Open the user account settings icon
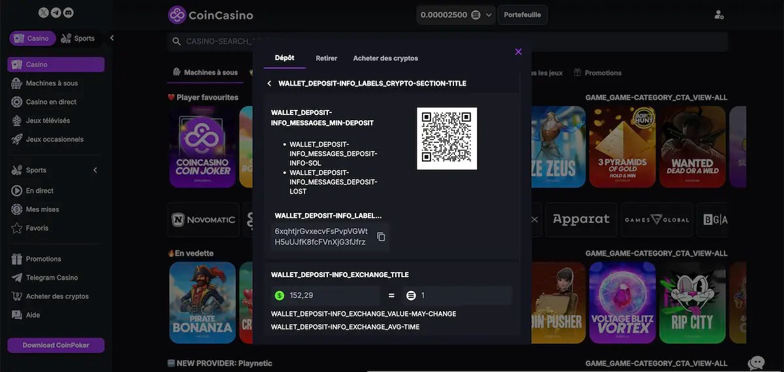 [x=719, y=15]
